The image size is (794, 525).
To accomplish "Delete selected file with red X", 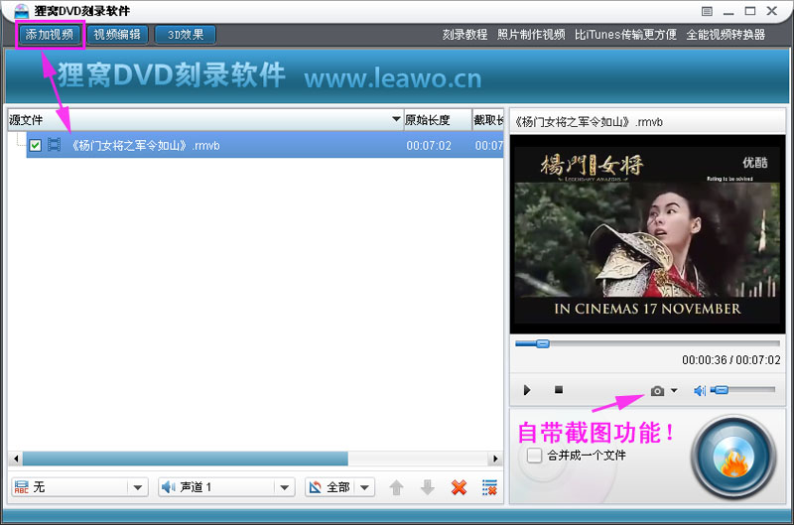I will tap(459, 487).
